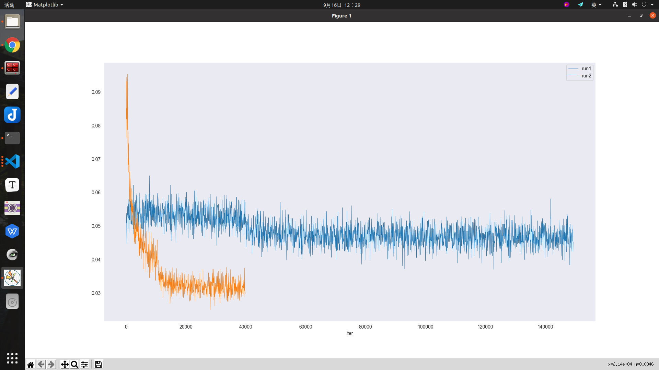This screenshot has width=659, height=370.
Task: Go to next view using the Forward arrow
Action: (x=51, y=364)
